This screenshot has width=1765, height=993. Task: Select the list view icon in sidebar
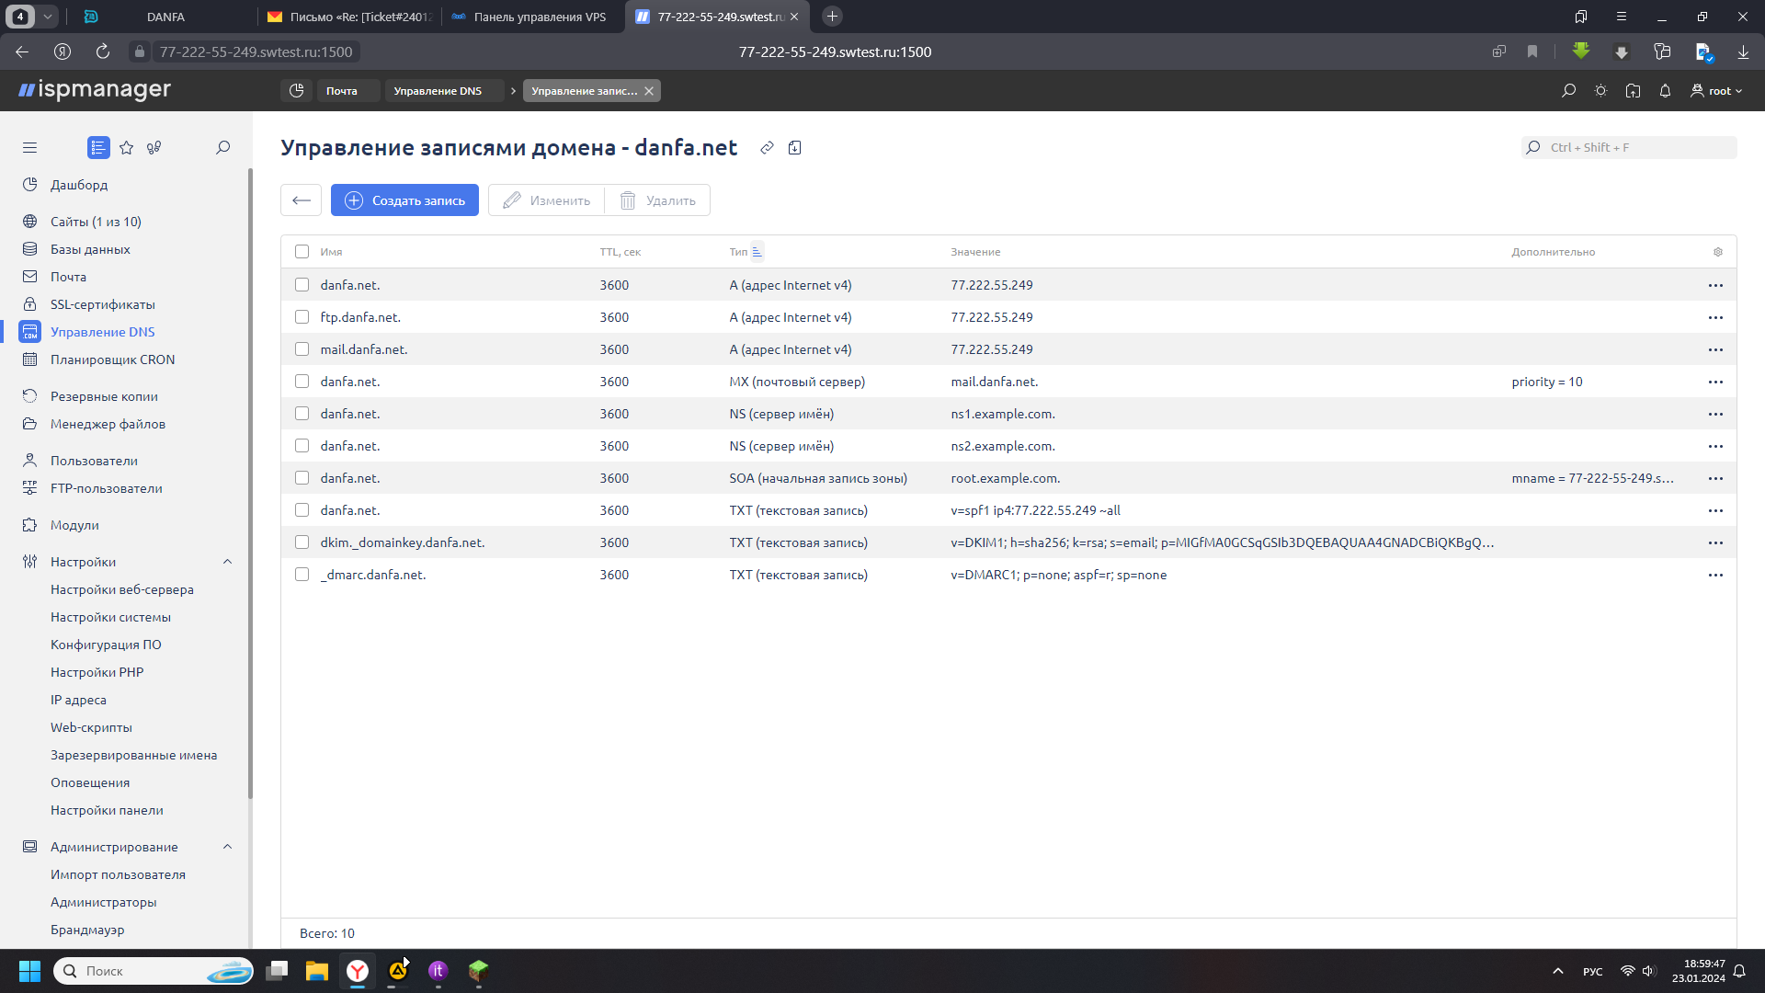[x=98, y=148]
